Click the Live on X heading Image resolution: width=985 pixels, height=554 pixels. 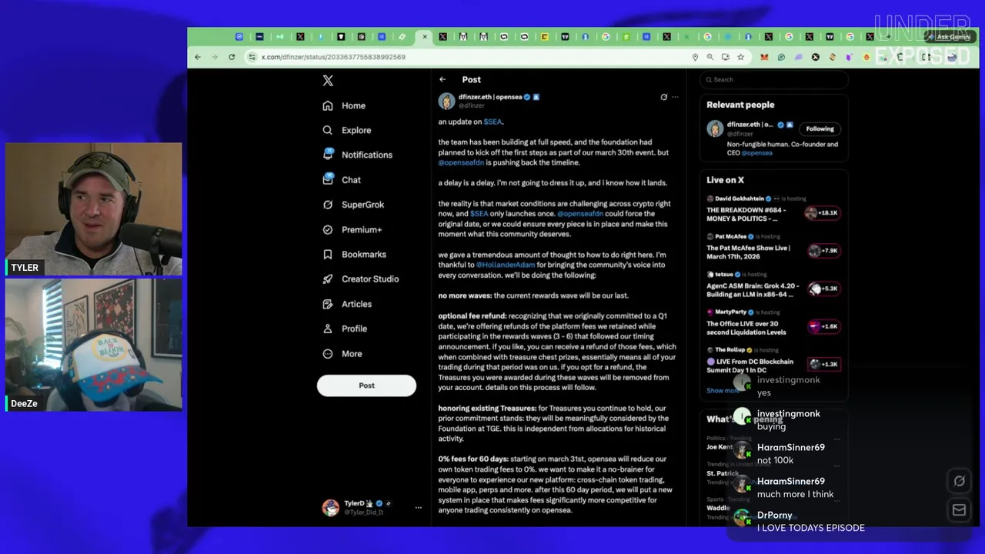725,180
